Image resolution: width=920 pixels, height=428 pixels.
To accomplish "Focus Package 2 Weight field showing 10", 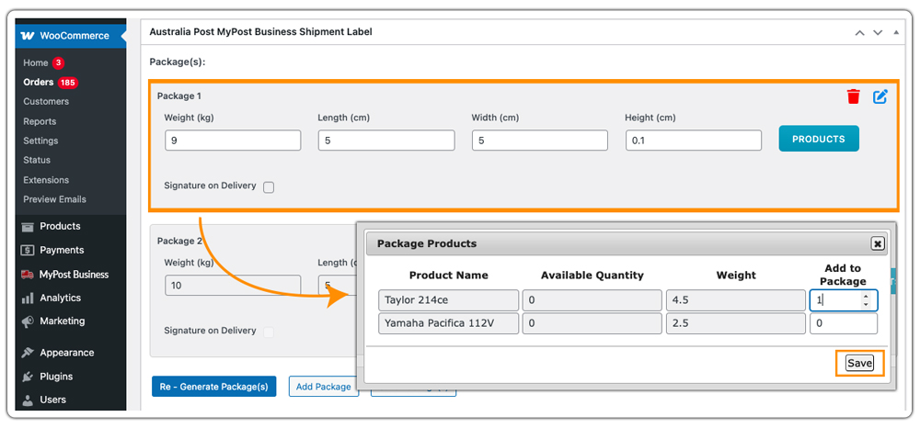I will pos(233,285).
